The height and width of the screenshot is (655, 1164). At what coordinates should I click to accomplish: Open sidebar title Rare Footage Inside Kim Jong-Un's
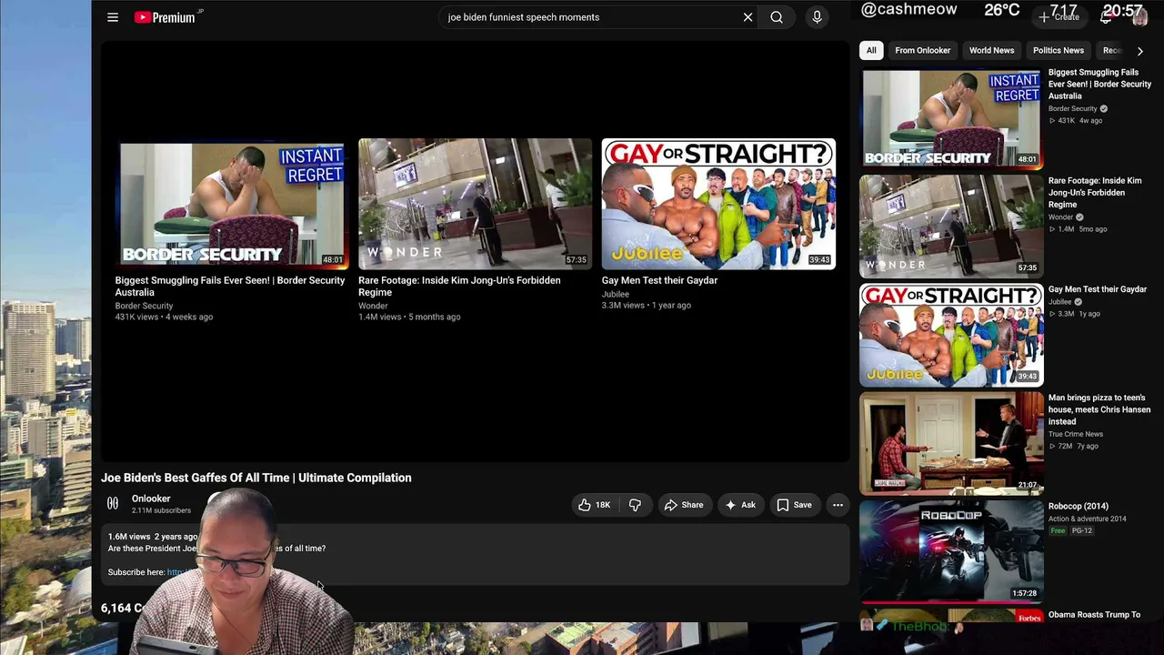[x=1094, y=192]
